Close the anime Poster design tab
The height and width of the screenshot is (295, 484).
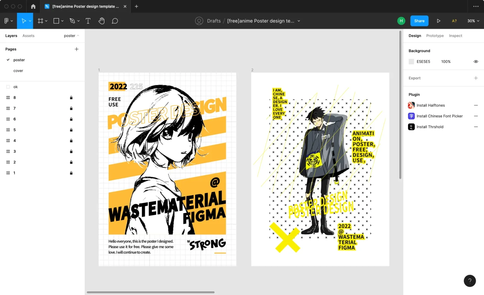click(125, 6)
